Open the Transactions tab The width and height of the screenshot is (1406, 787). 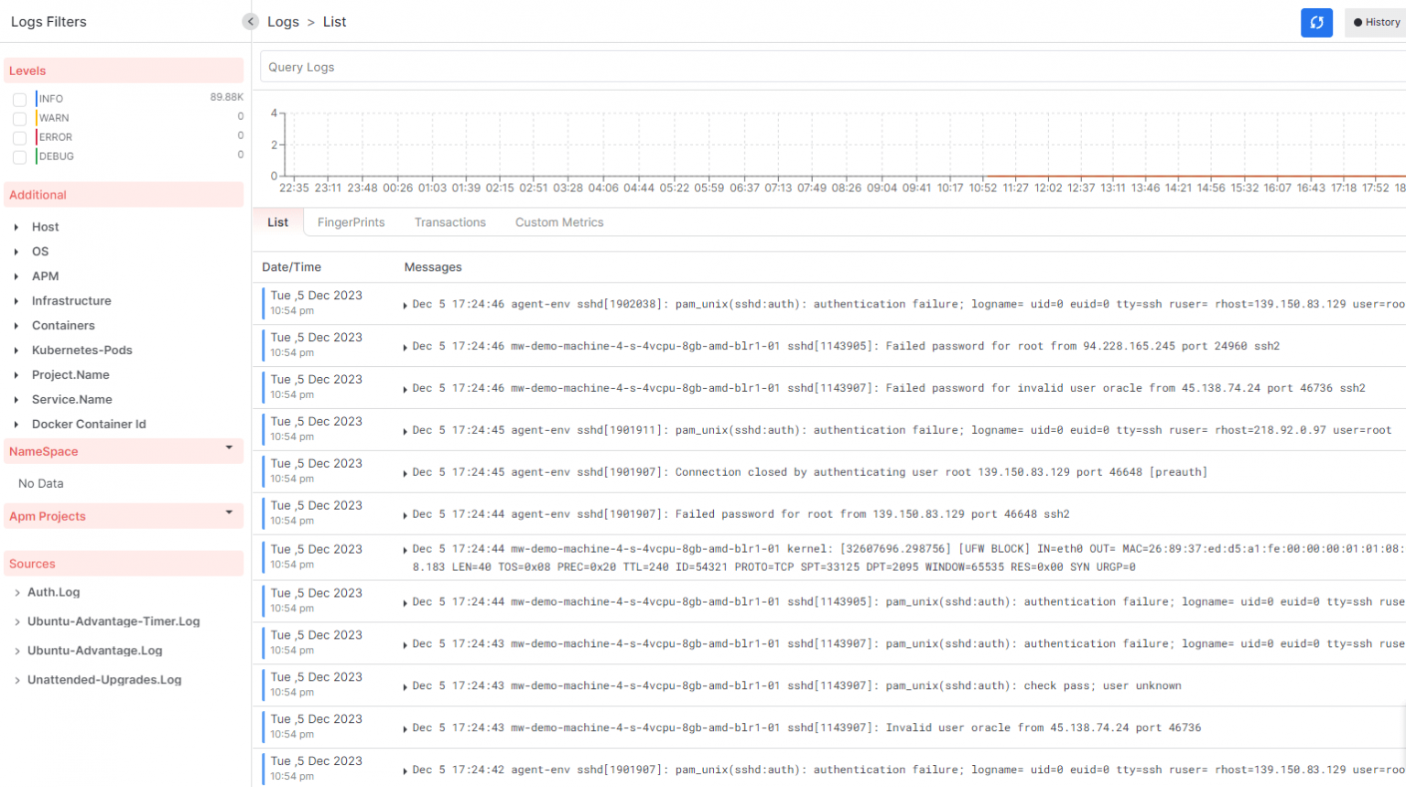click(x=450, y=222)
